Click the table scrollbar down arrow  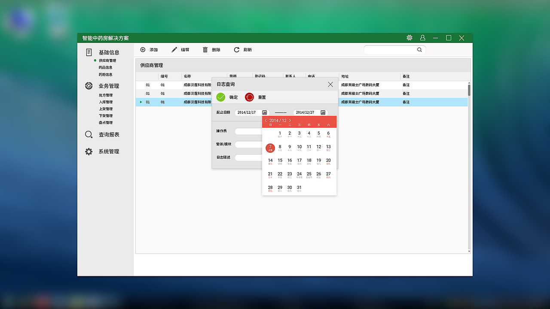point(469,251)
